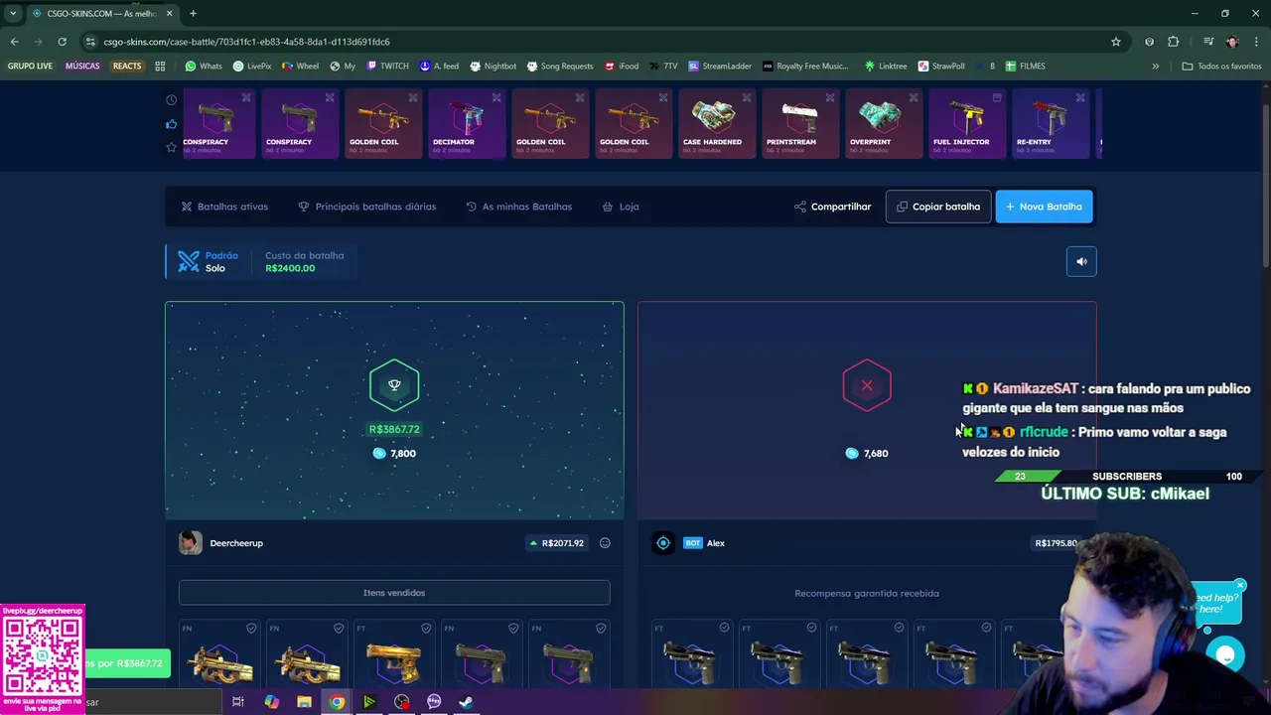Bookmark this page with star icon
Viewport: 1271px width, 715px height.
[1116, 42]
